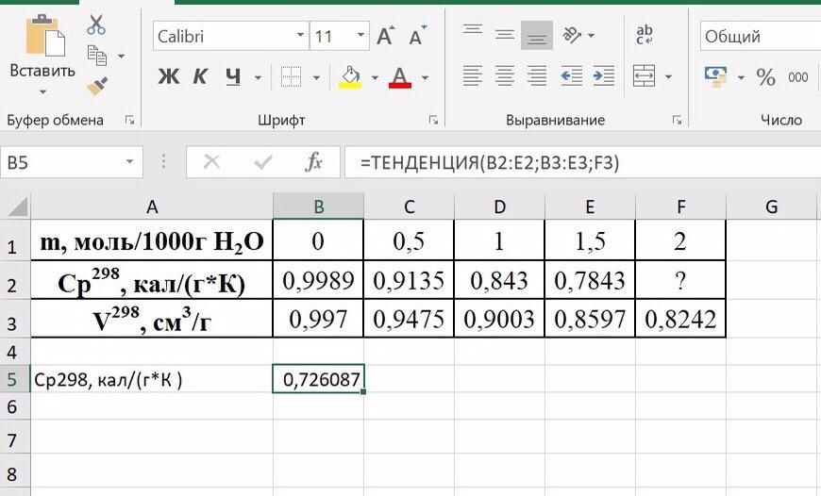Toggle middle vertical alignment

click(x=505, y=36)
